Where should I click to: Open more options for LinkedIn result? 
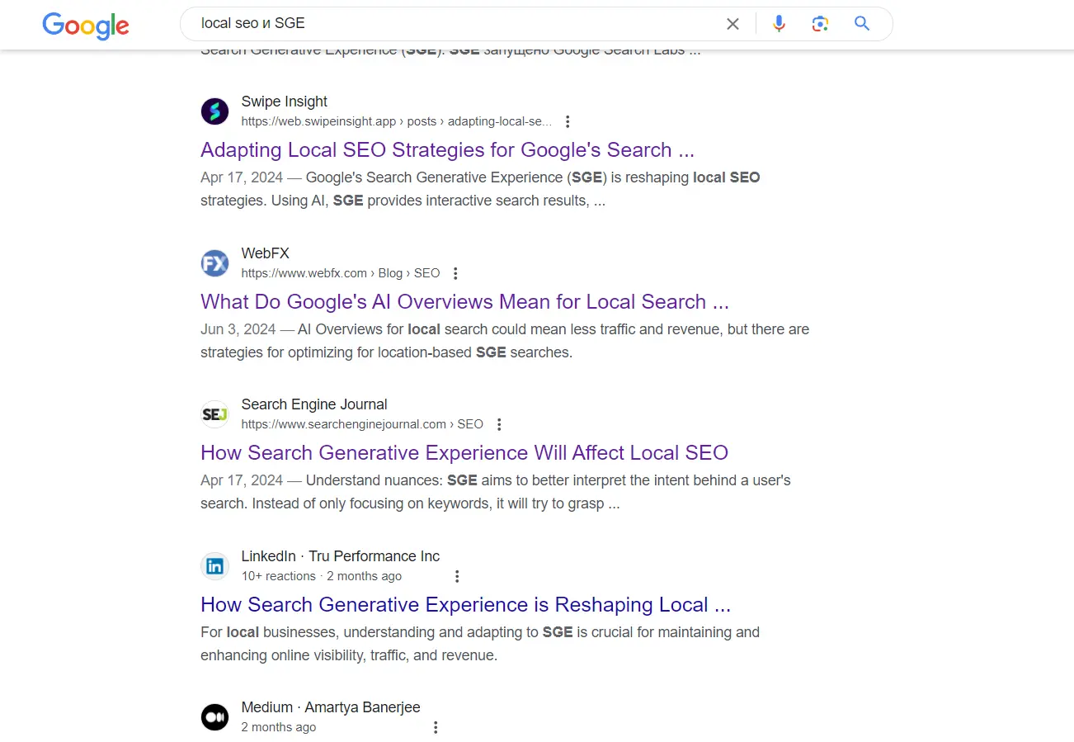pos(457,576)
